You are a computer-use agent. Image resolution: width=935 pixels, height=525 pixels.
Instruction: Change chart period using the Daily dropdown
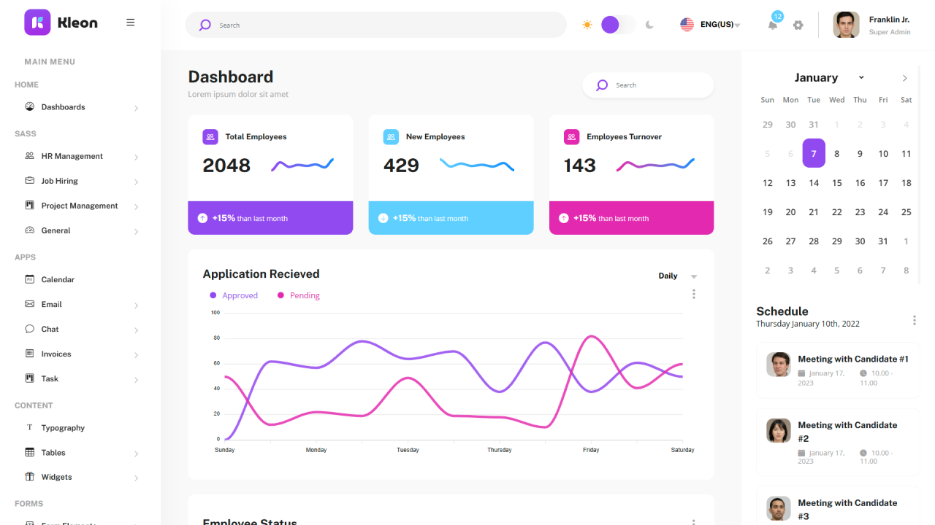click(677, 276)
